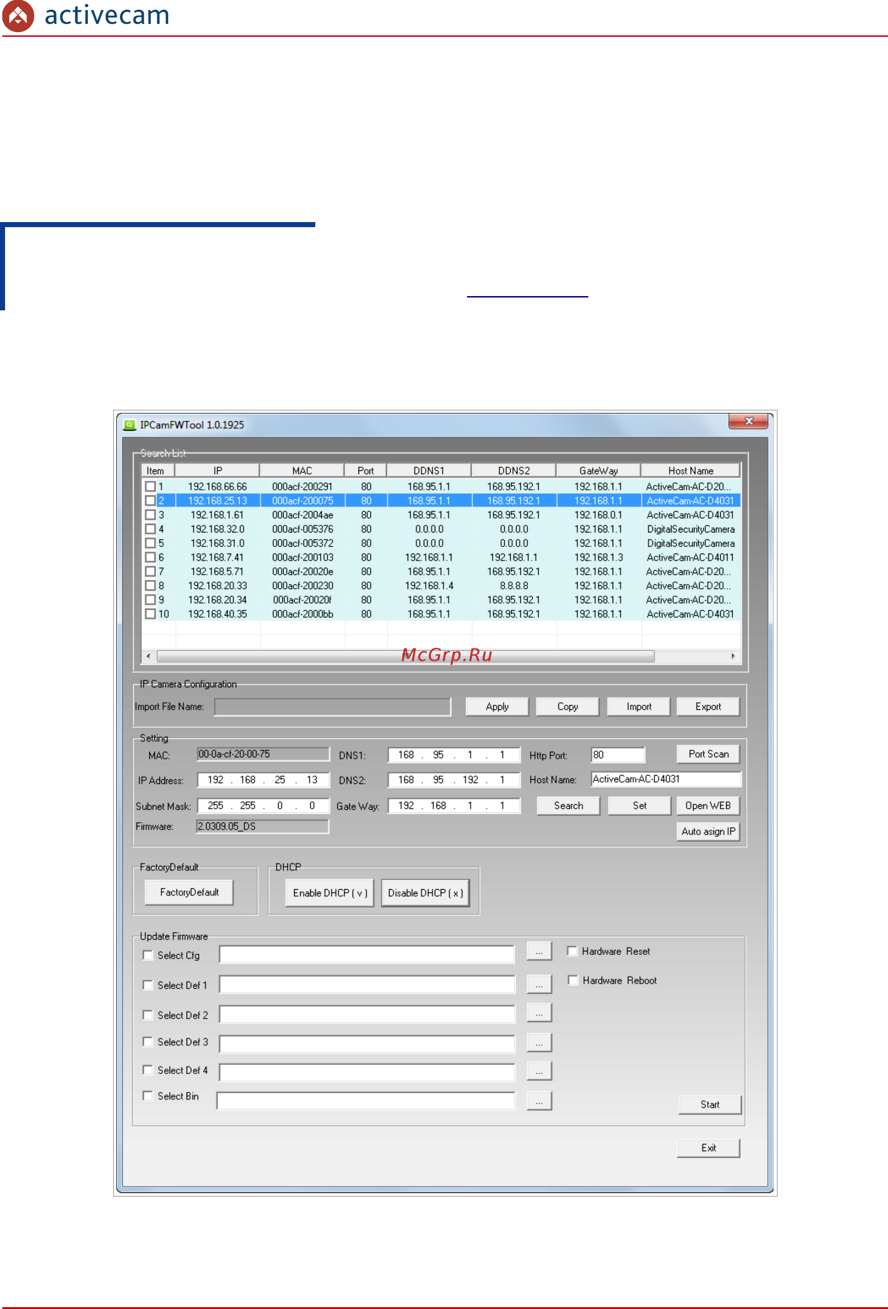
Task: Sort list by MAC column header
Action: coord(302,470)
